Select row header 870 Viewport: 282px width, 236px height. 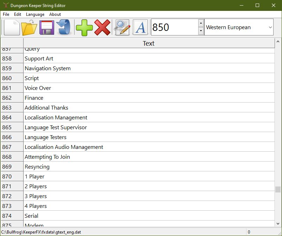(12, 176)
